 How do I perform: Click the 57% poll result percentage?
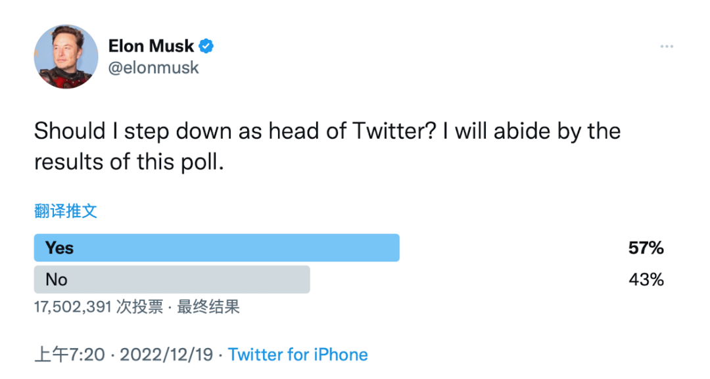pyautogui.click(x=646, y=248)
